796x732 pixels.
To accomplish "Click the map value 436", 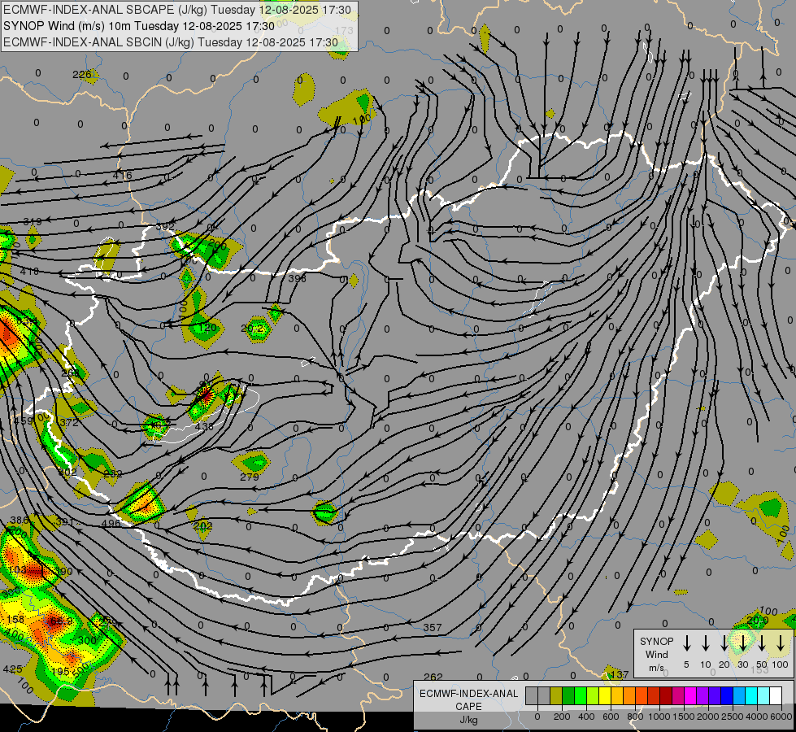I will tap(204, 427).
